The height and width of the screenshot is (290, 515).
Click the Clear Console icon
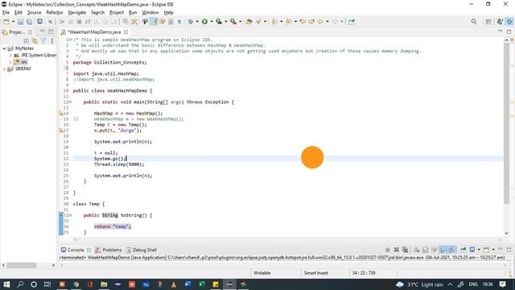pos(417,250)
